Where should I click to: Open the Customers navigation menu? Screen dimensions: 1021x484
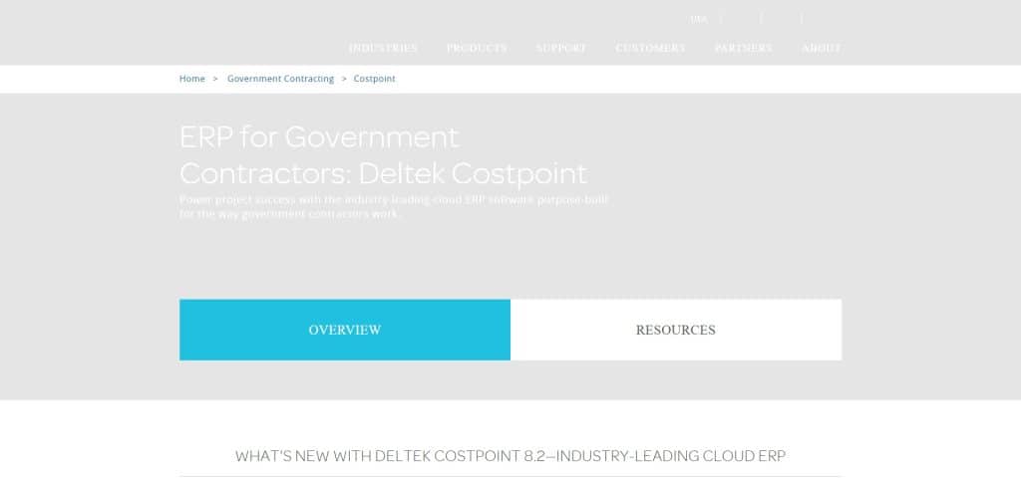(x=650, y=48)
